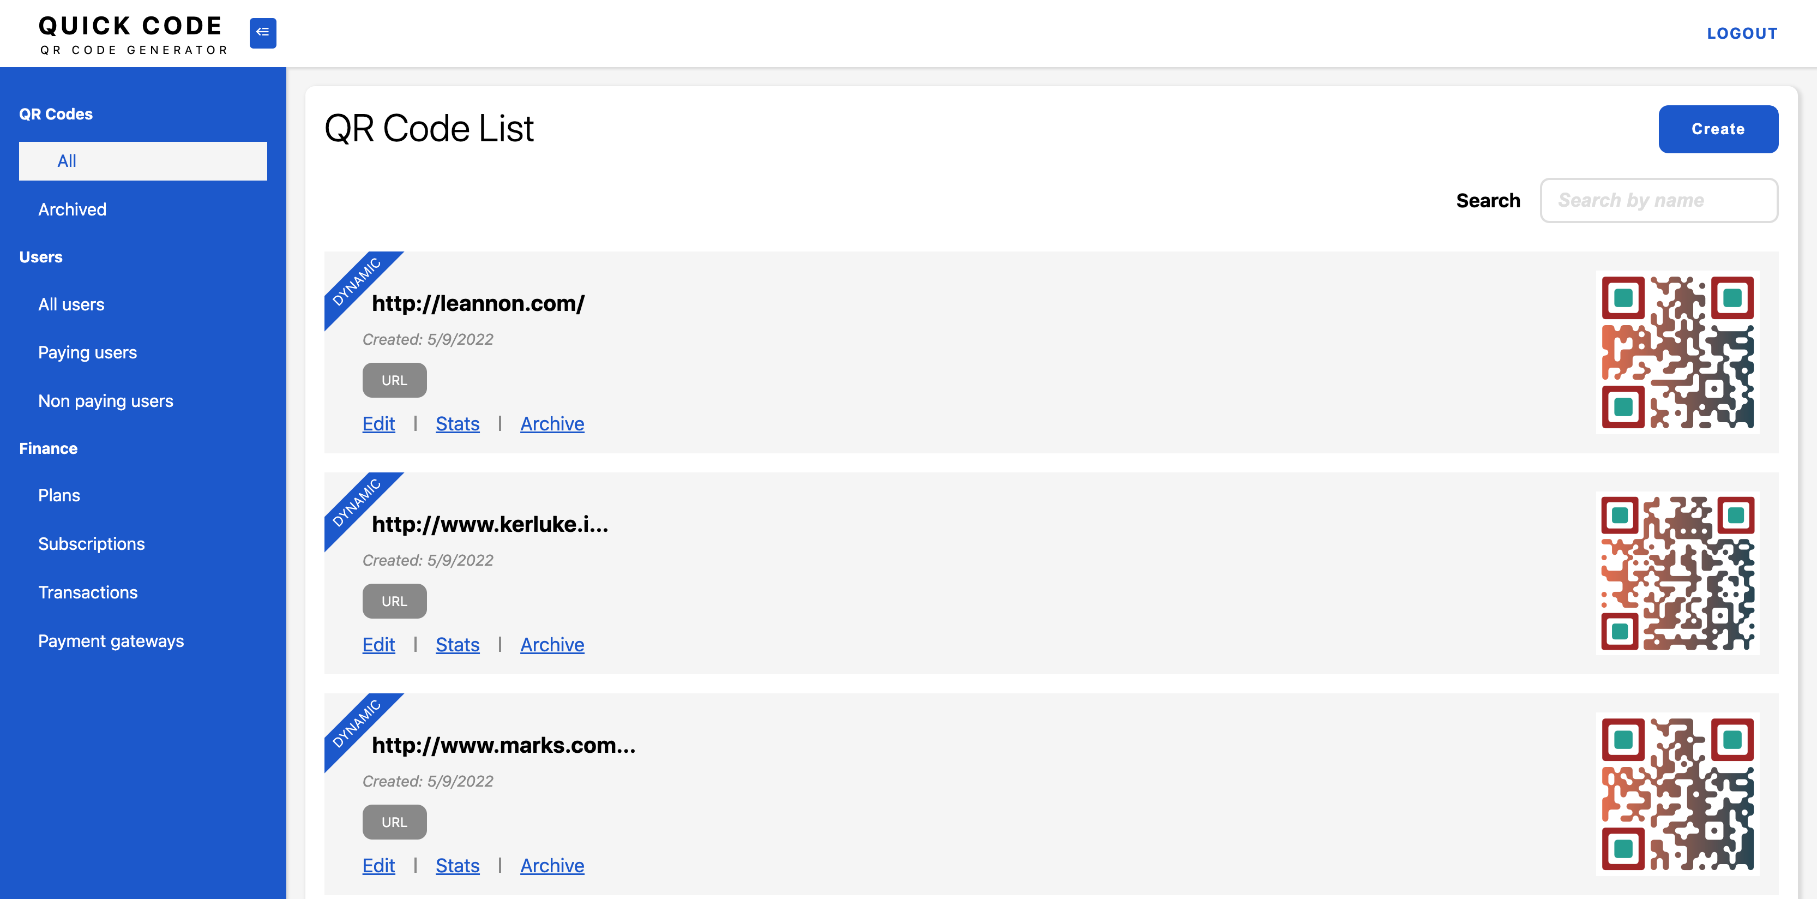Open the leannon.com QR code image
The image size is (1817, 899).
[1677, 351]
